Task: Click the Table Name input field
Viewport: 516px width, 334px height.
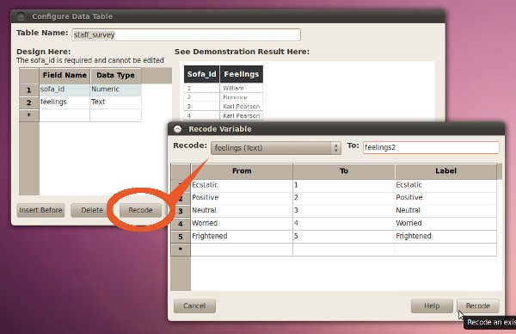Action: coord(187,35)
